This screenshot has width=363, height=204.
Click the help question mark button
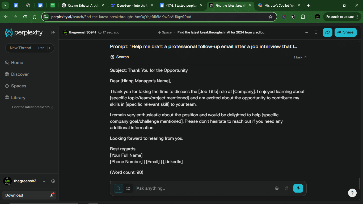pyautogui.click(x=352, y=193)
